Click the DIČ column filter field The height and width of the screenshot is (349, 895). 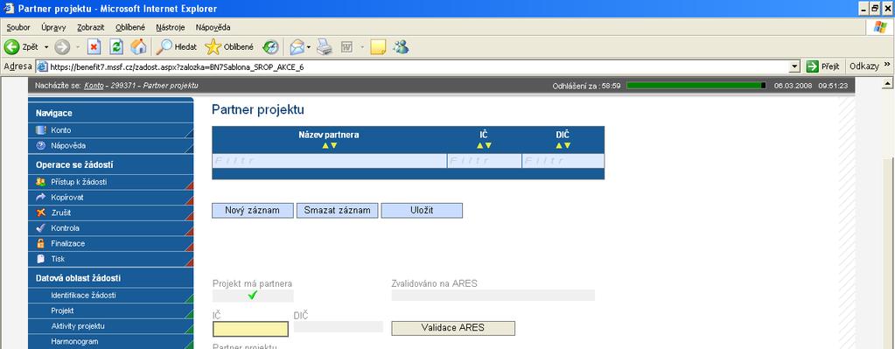563,161
